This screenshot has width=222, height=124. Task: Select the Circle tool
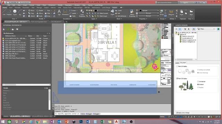15,12
